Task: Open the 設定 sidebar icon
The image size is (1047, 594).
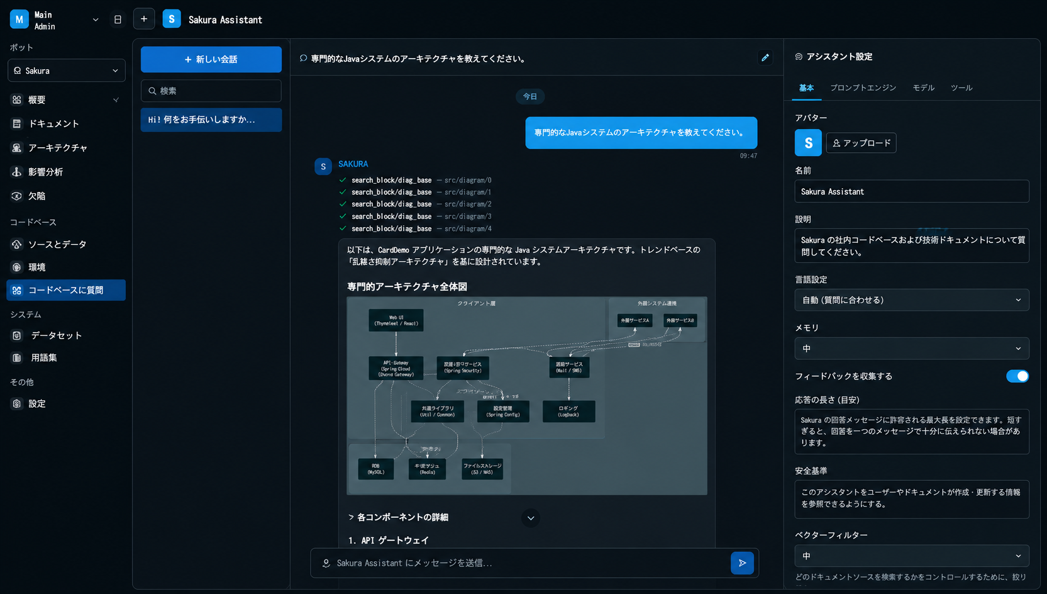Action: pyautogui.click(x=17, y=403)
